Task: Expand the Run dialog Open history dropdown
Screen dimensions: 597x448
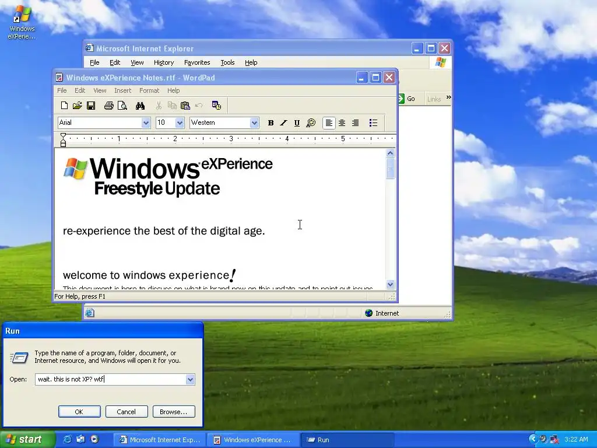Action: [190, 379]
